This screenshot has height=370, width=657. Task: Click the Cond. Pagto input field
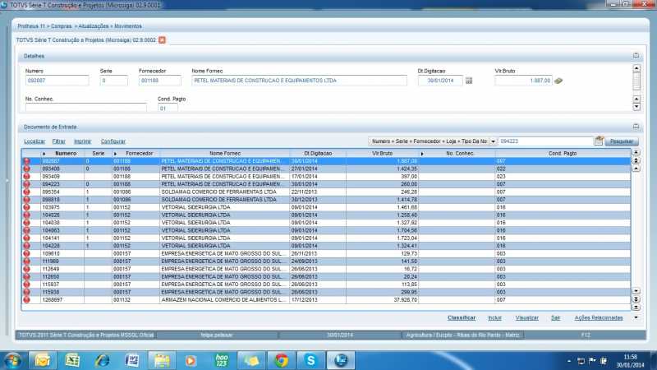[x=168, y=109]
